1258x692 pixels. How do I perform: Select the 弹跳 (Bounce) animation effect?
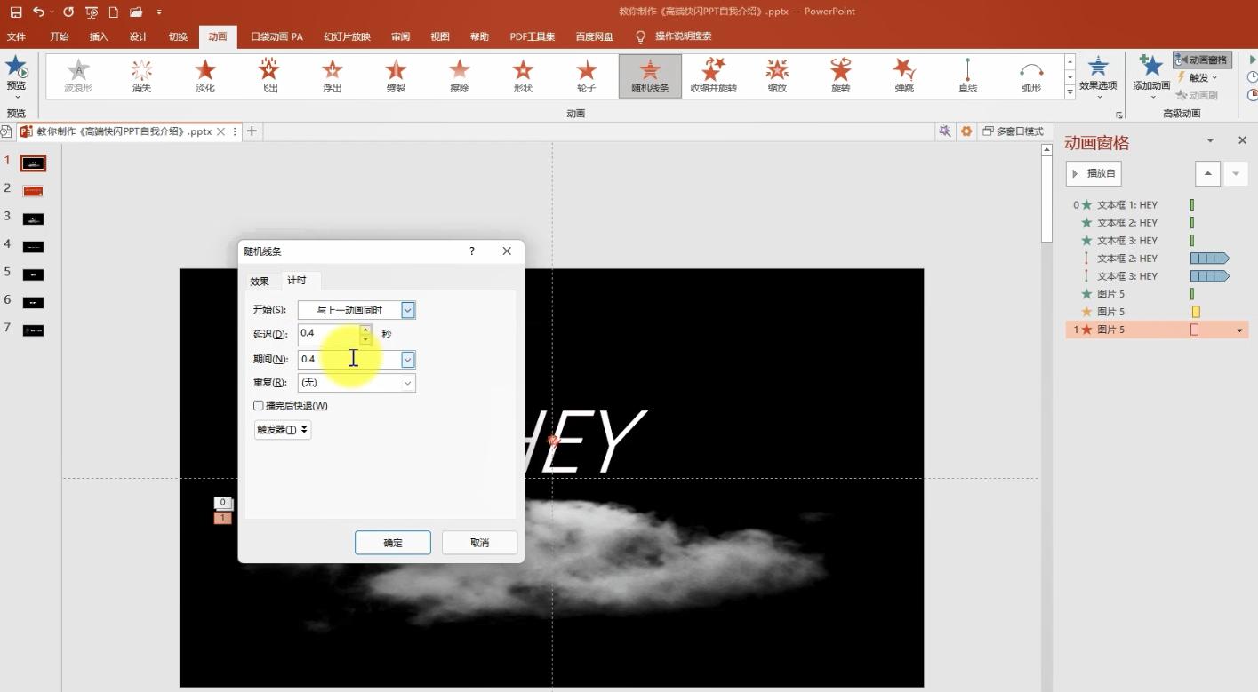click(x=904, y=75)
